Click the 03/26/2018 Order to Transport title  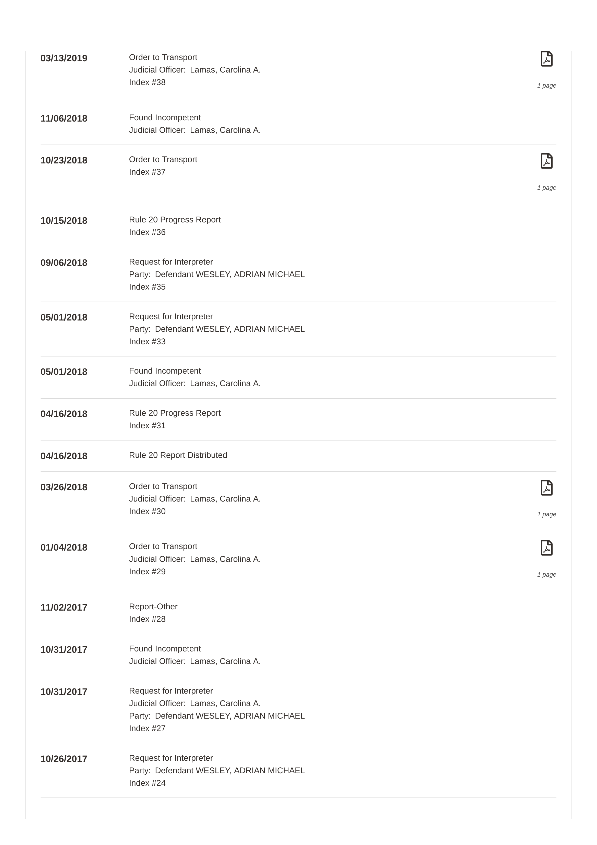pos(163,486)
